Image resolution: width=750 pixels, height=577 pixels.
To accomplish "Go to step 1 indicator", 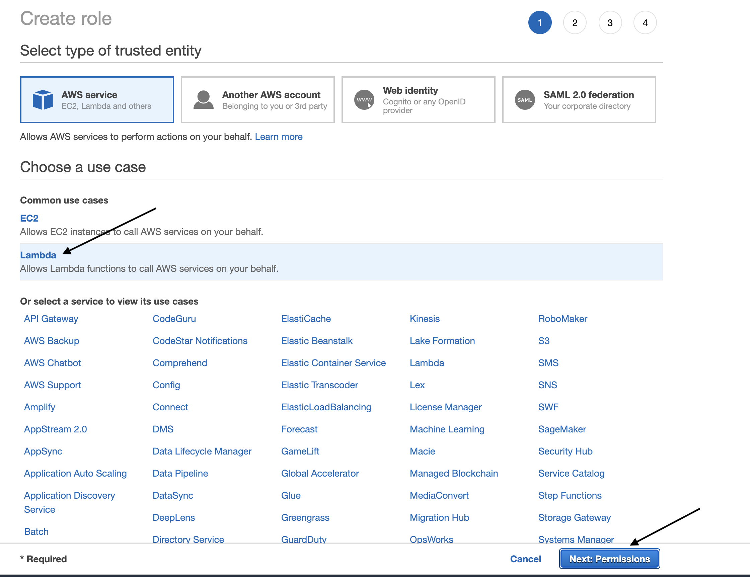I will [540, 23].
